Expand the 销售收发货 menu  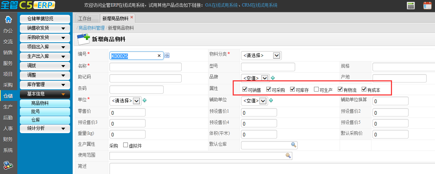click(x=45, y=28)
